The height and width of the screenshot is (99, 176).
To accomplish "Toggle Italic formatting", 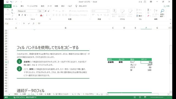I will [x=22, y=15].
